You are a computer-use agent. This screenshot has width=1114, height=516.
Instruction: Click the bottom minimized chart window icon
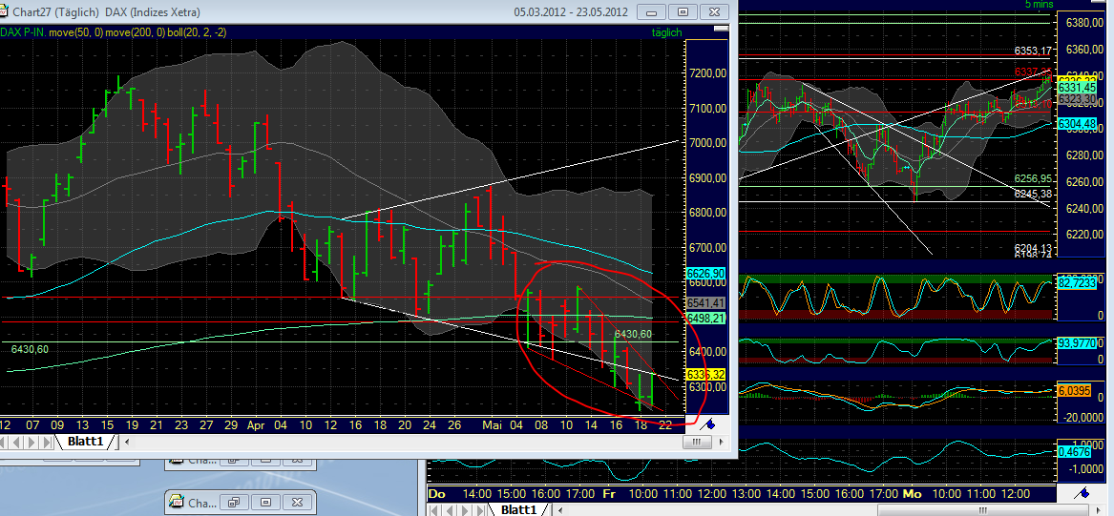pos(177,503)
